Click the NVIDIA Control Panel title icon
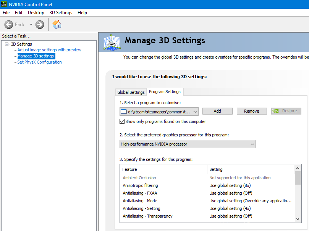Screen dimensions: 309x231 click(x=4, y=4)
